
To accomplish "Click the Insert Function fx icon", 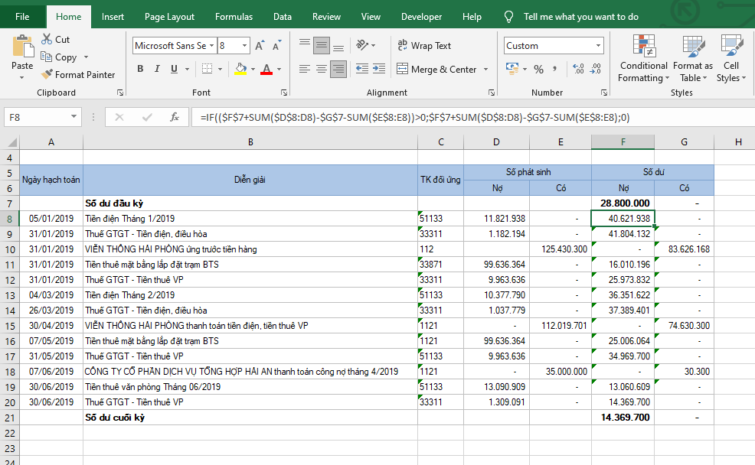I will (175, 118).
